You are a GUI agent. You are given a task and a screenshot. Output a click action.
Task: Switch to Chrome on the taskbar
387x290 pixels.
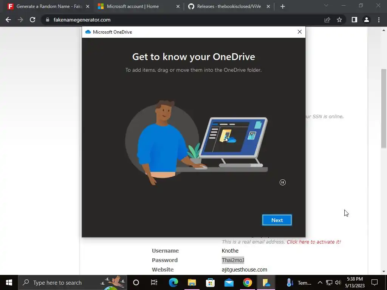[x=247, y=282]
